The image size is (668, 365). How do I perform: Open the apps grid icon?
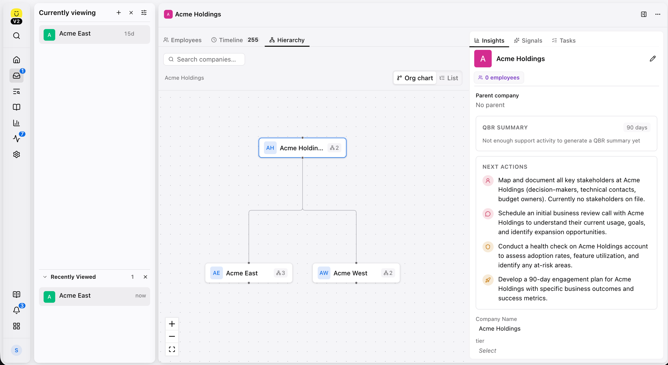click(x=17, y=326)
